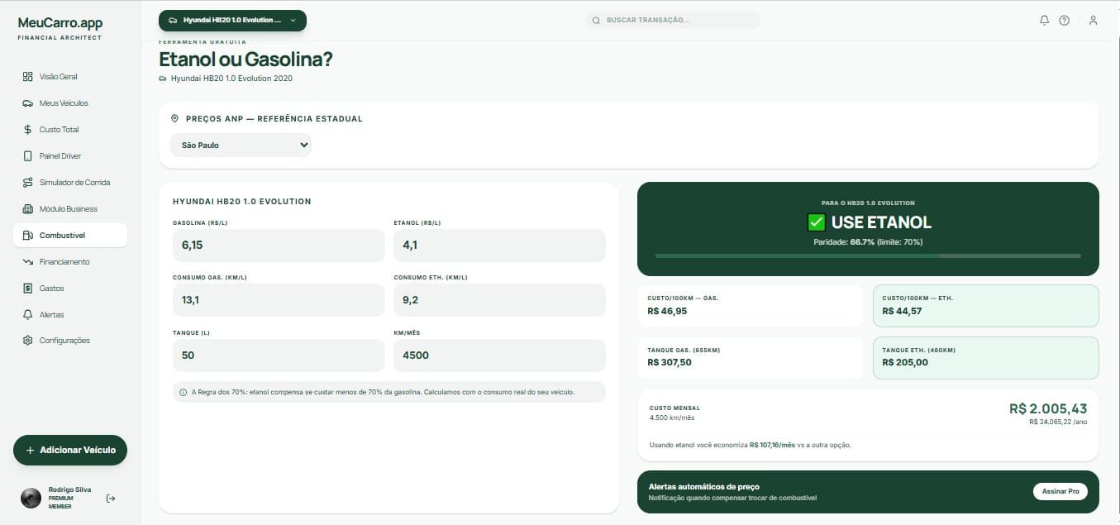This screenshot has height=525, width=1120.
Task: Click the location pin icon by Preços ANP
Action: click(x=174, y=118)
